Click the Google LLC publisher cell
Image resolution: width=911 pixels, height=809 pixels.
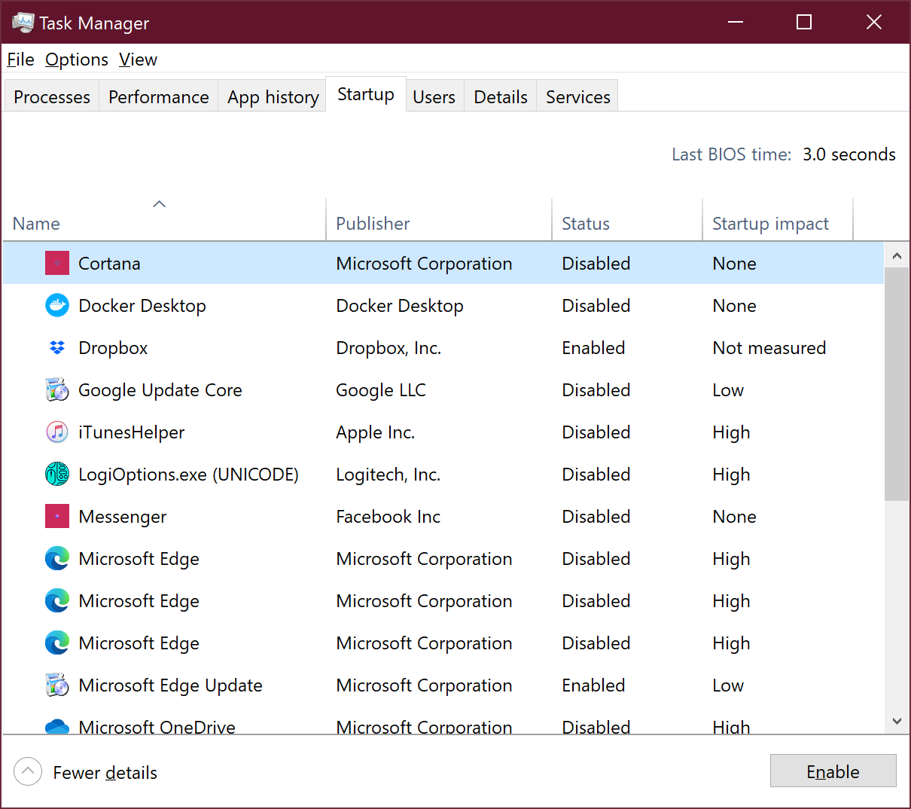[x=381, y=390]
